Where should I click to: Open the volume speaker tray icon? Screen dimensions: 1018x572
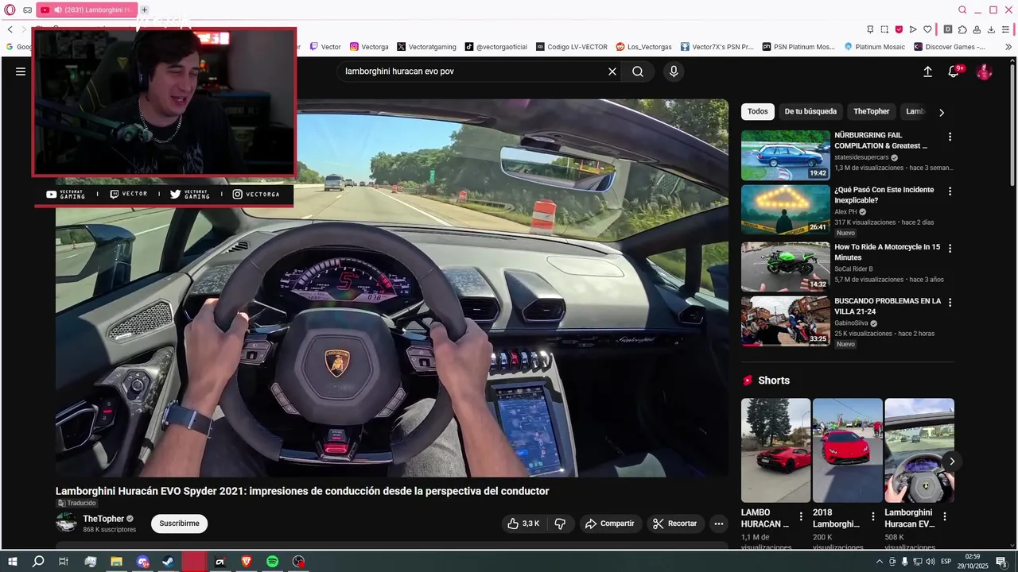pyautogui.click(x=930, y=562)
